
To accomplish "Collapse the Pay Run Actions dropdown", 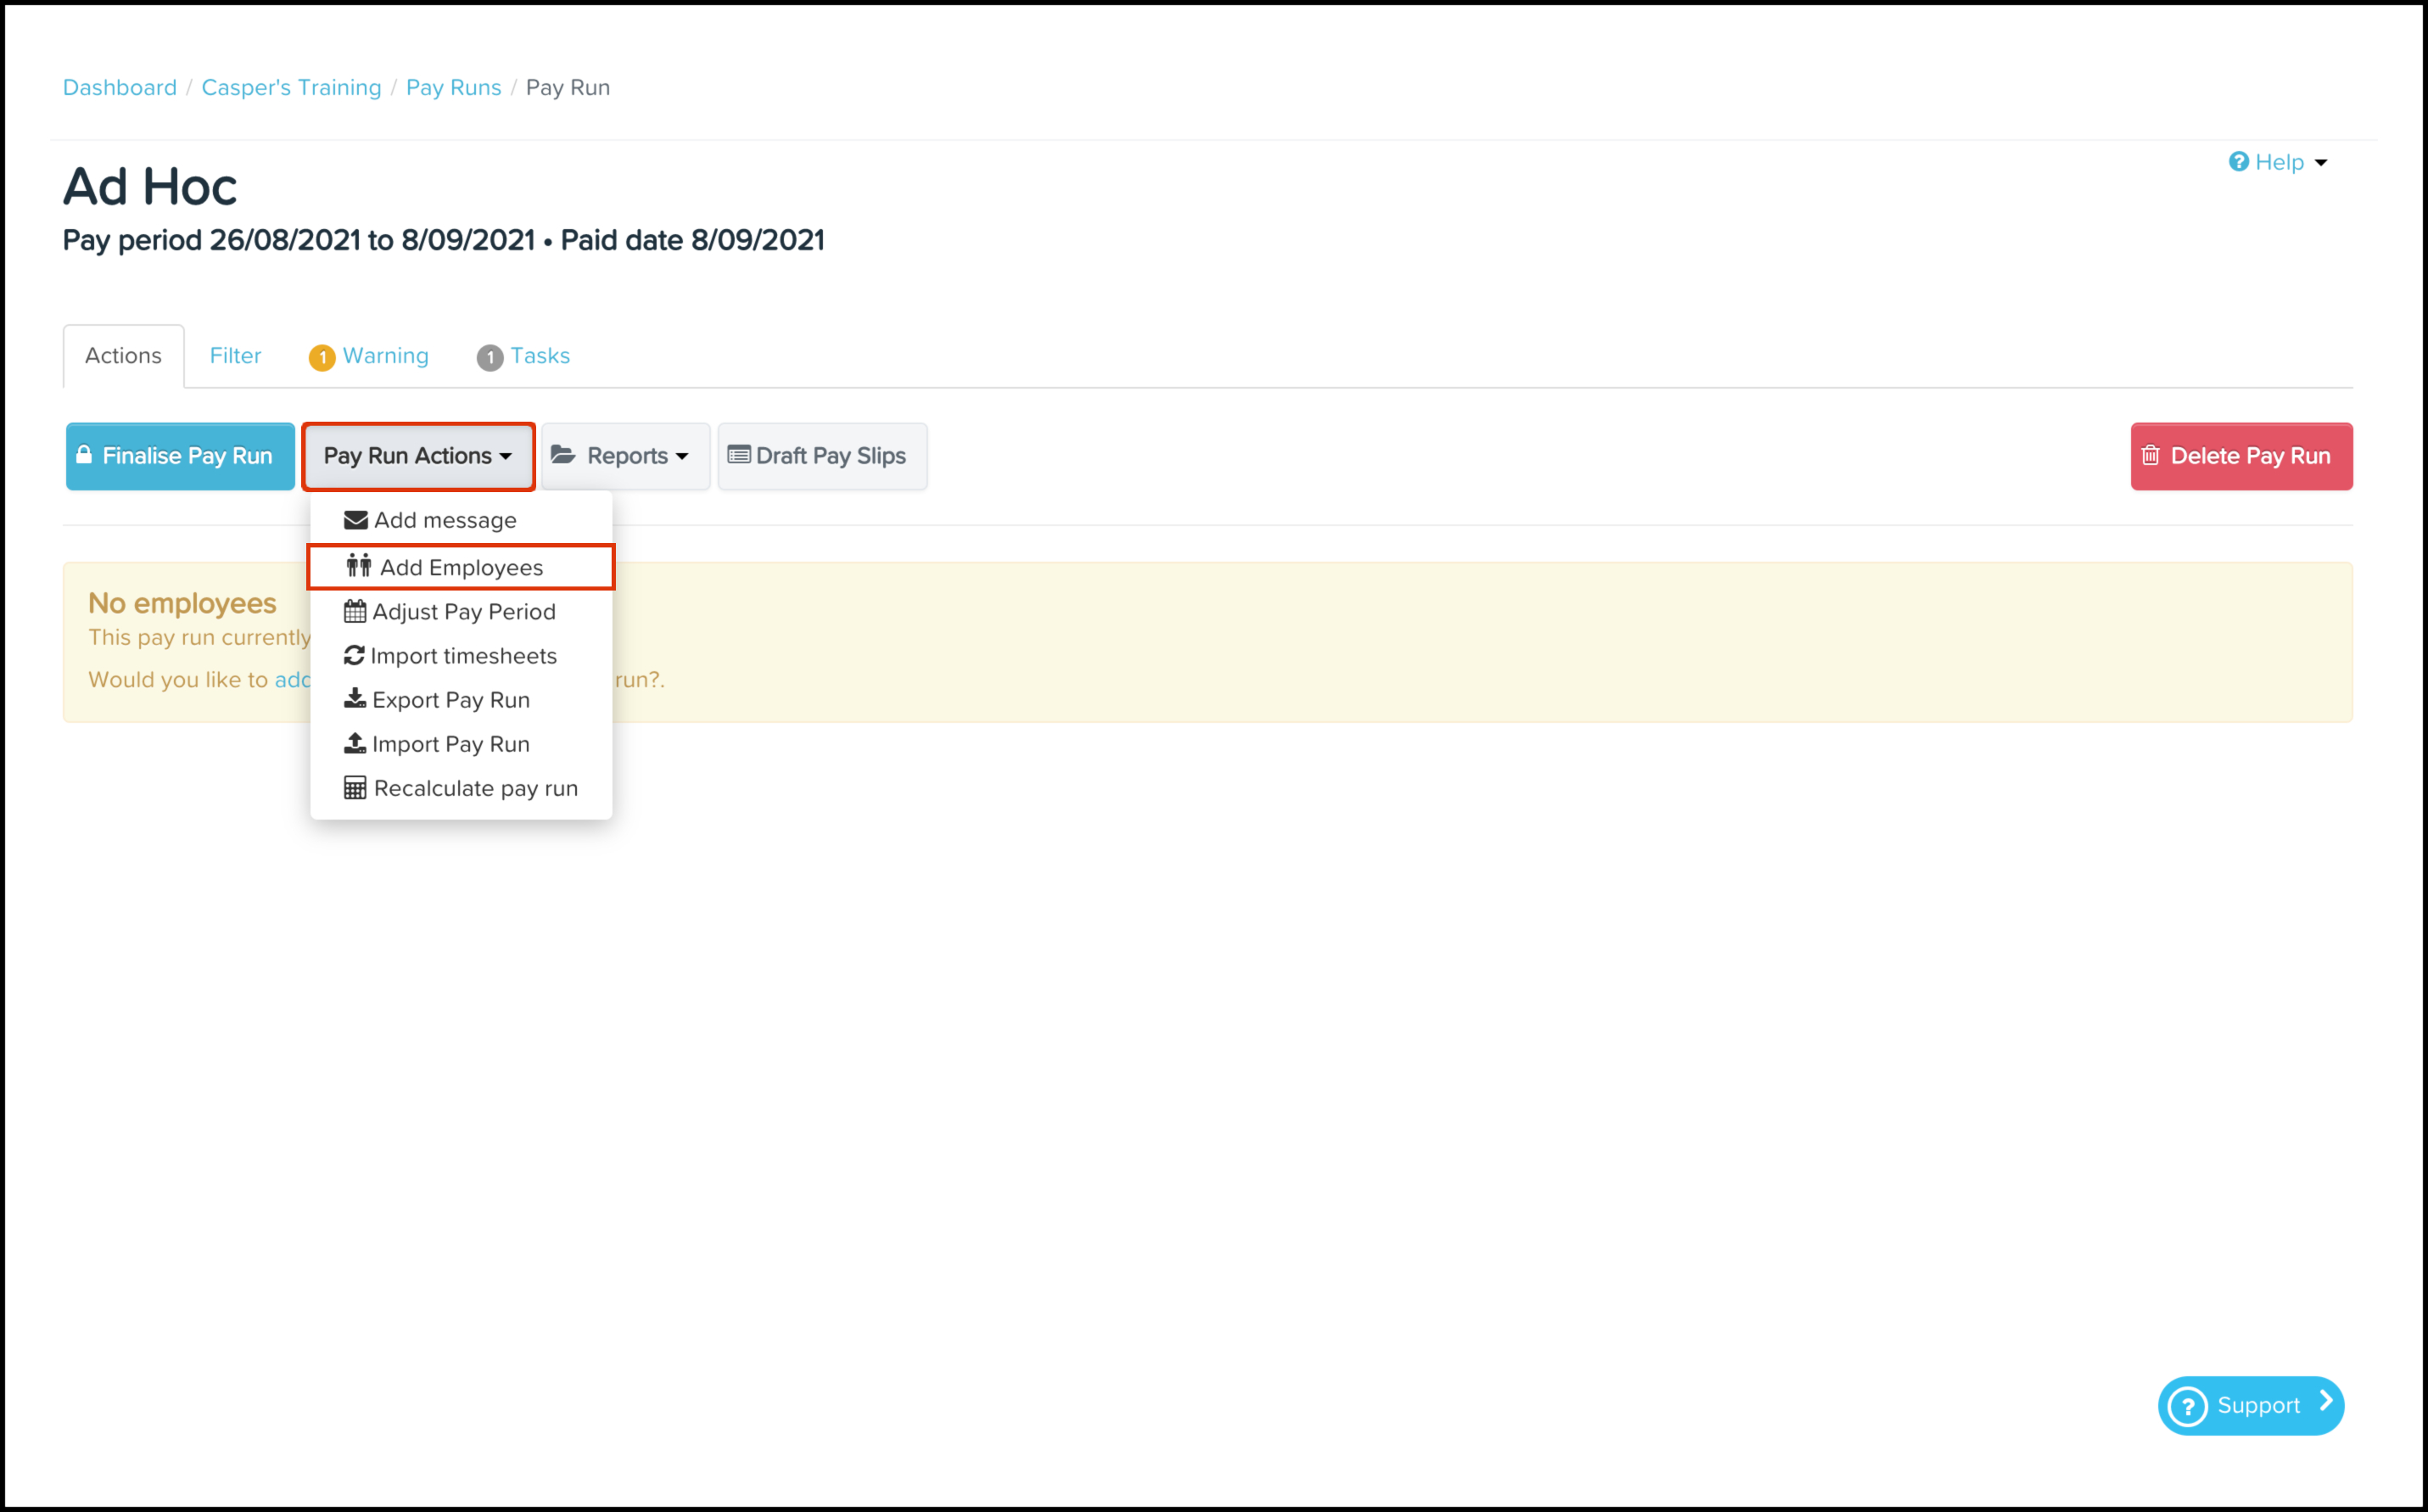I will pos(418,456).
